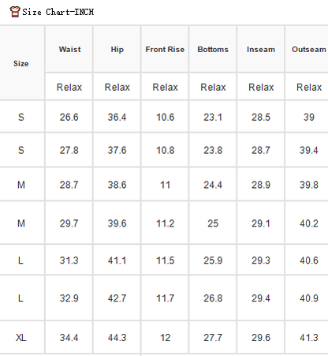The image size is (328, 356).
Task: Click the Outseam column header
Action: pos(309,50)
